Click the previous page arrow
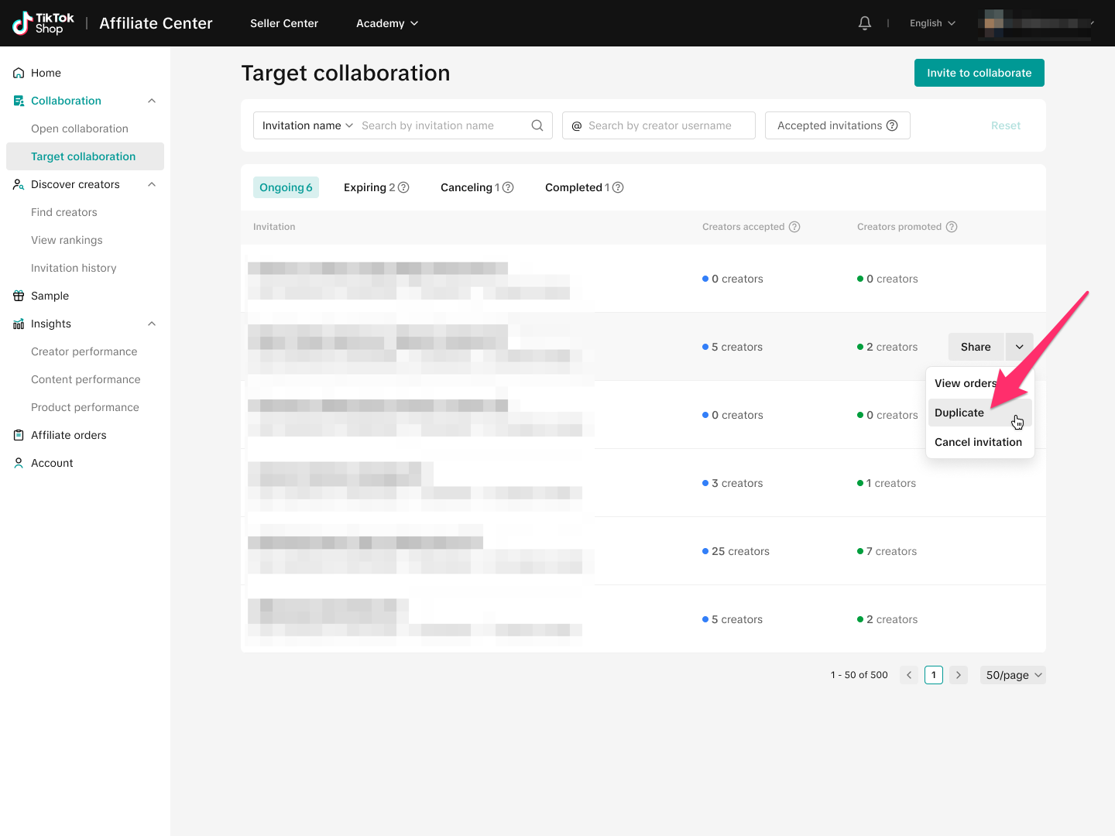The image size is (1115, 836). (909, 675)
